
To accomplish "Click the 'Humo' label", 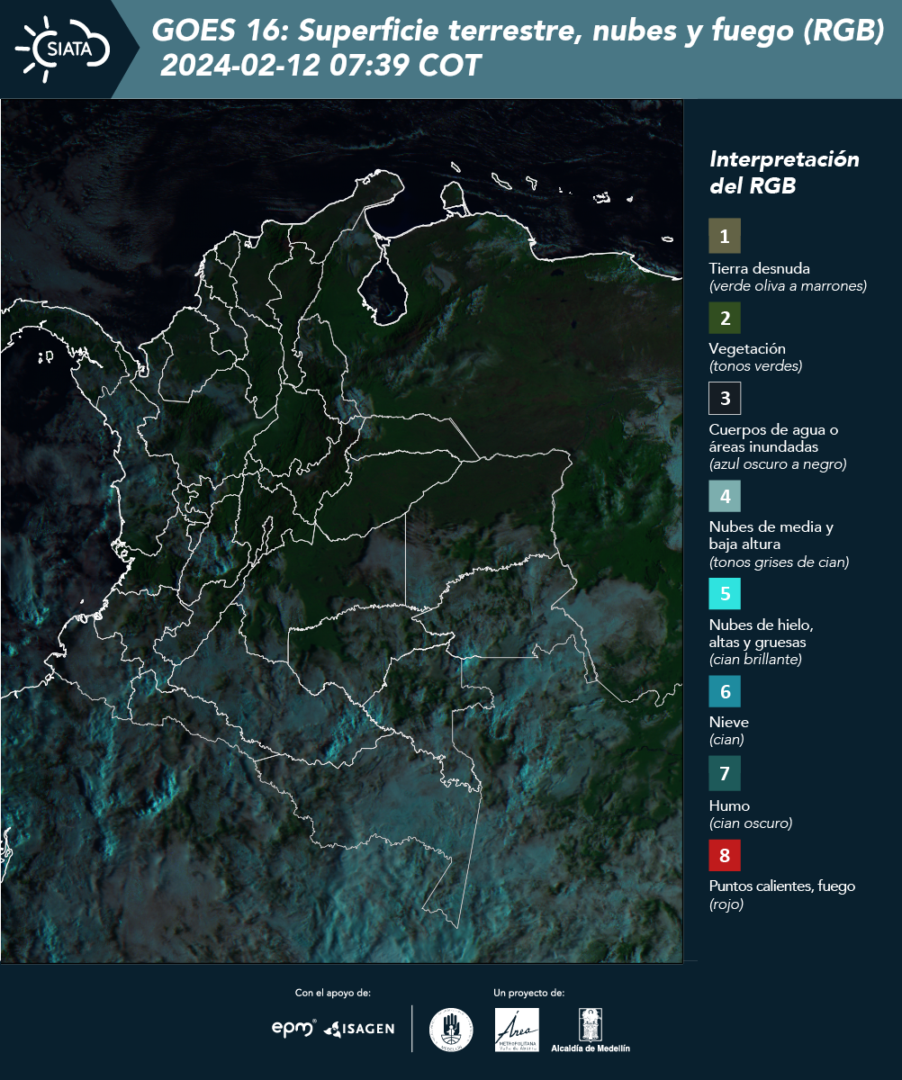I will tap(729, 805).
